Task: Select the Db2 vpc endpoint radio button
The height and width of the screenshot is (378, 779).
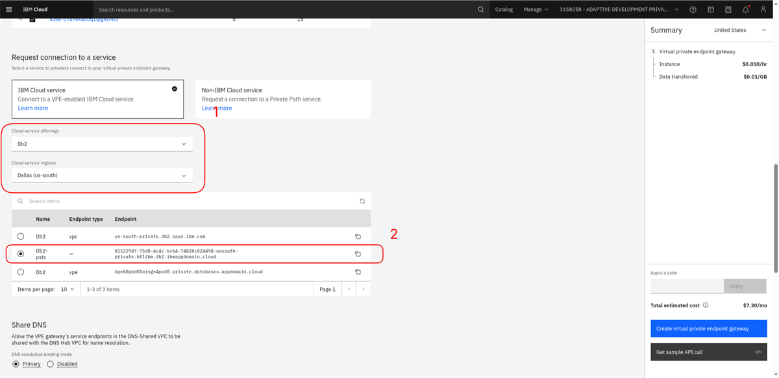Action: pyautogui.click(x=21, y=236)
